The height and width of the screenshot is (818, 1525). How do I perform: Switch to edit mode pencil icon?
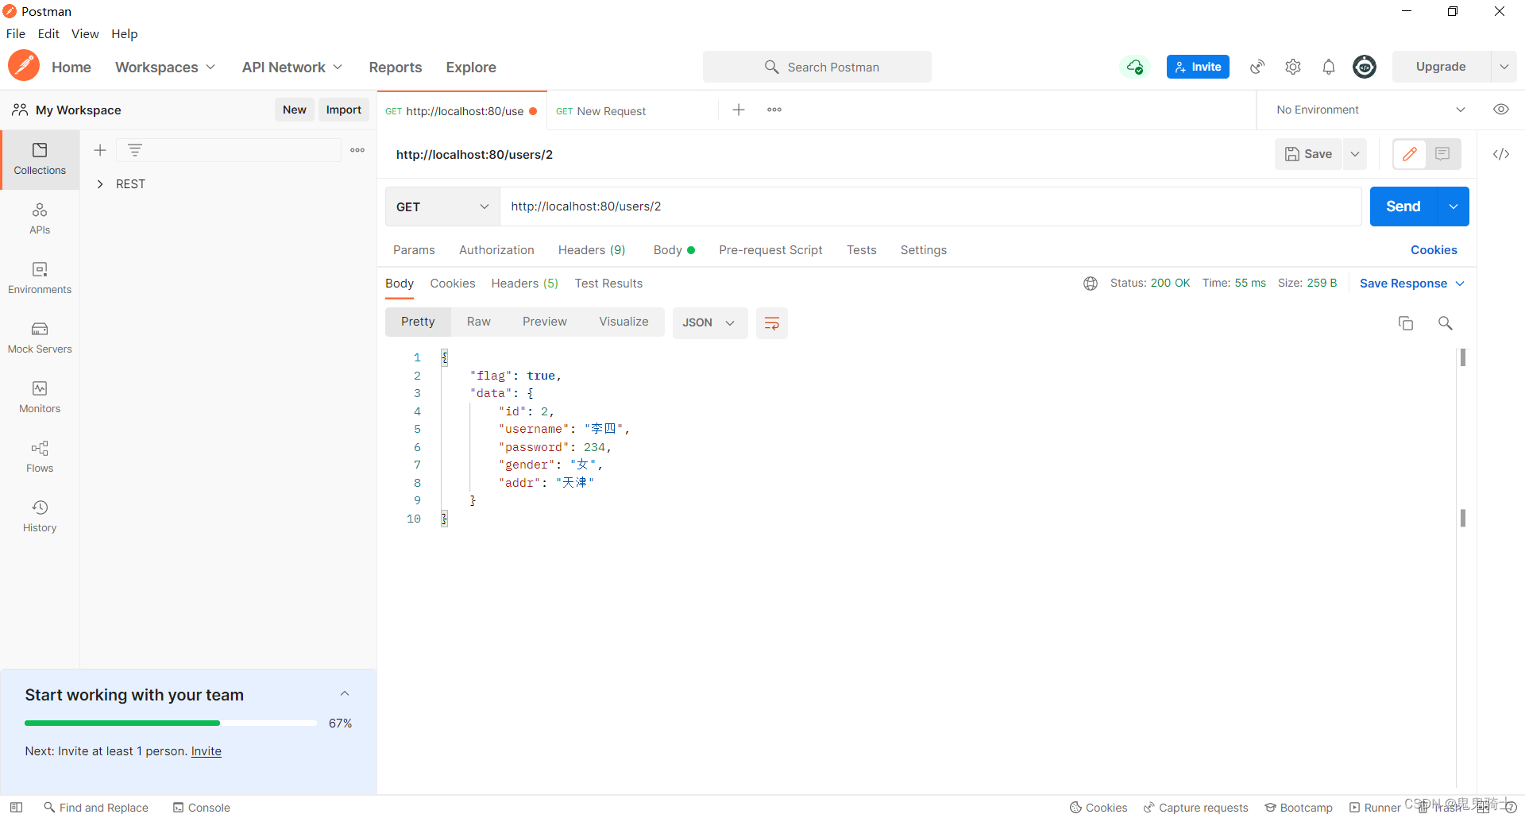pos(1410,154)
